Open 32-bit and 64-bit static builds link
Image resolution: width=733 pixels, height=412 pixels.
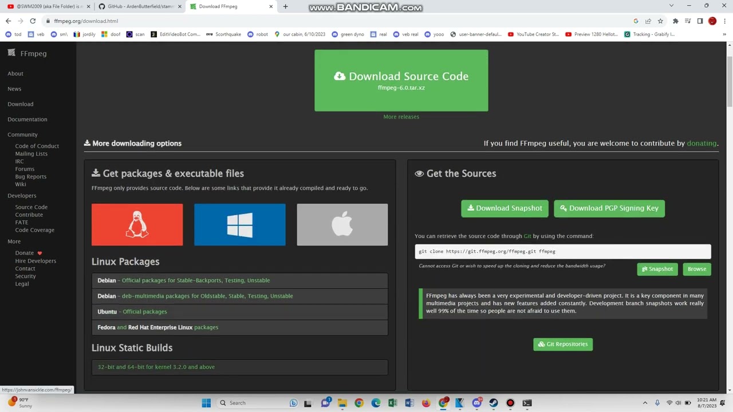[156, 367]
